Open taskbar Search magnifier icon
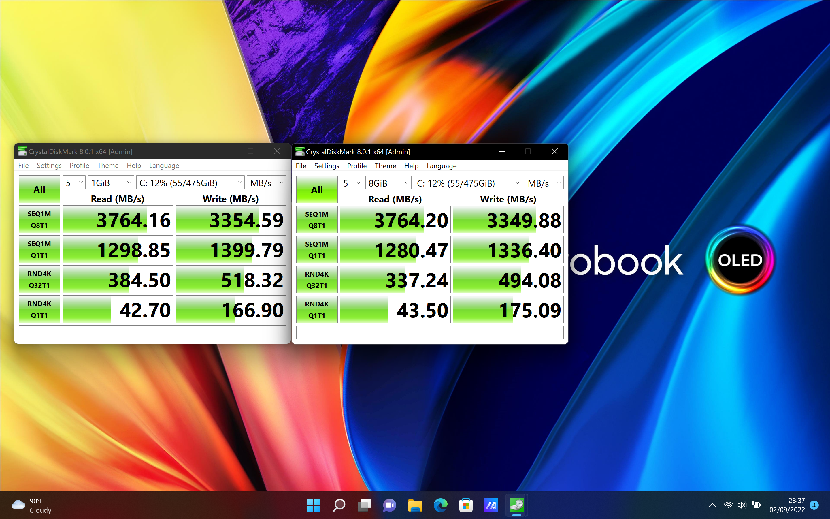Screen dimensions: 830x519 point(339,505)
